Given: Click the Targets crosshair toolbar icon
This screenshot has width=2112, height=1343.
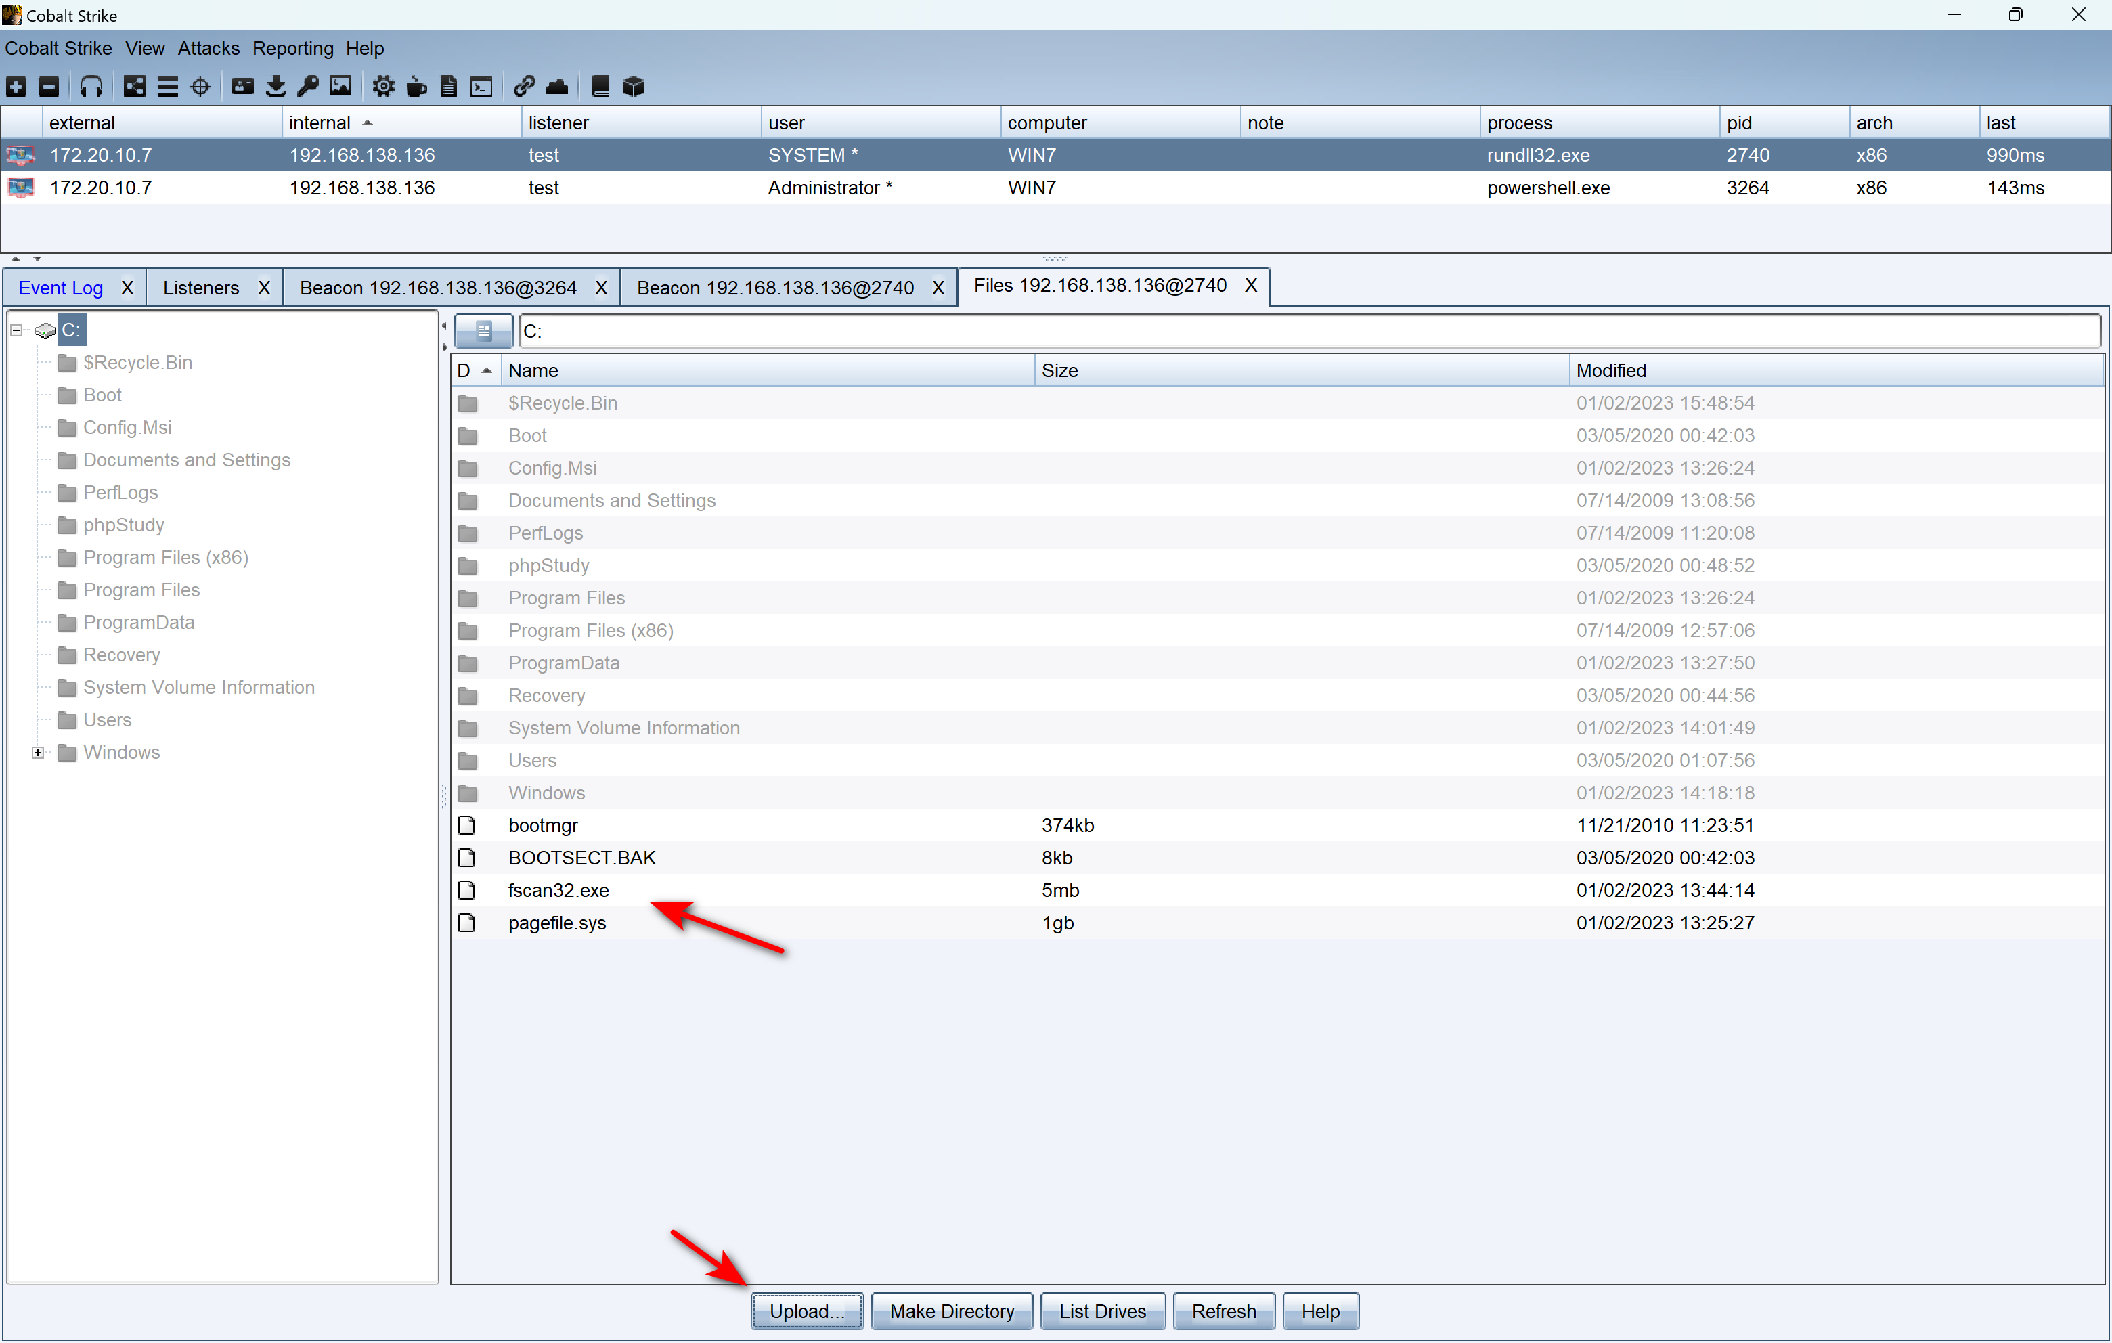Looking at the screenshot, I should 200,86.
